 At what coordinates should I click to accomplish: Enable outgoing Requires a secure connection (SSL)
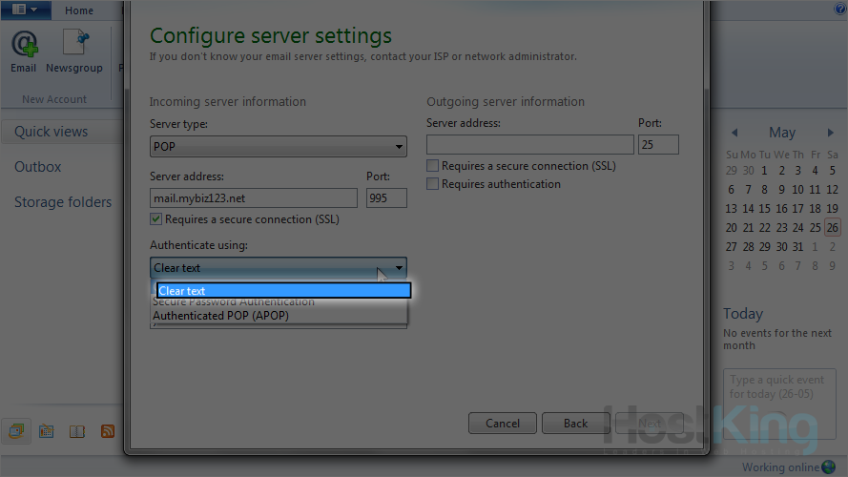tap(433, 166)
